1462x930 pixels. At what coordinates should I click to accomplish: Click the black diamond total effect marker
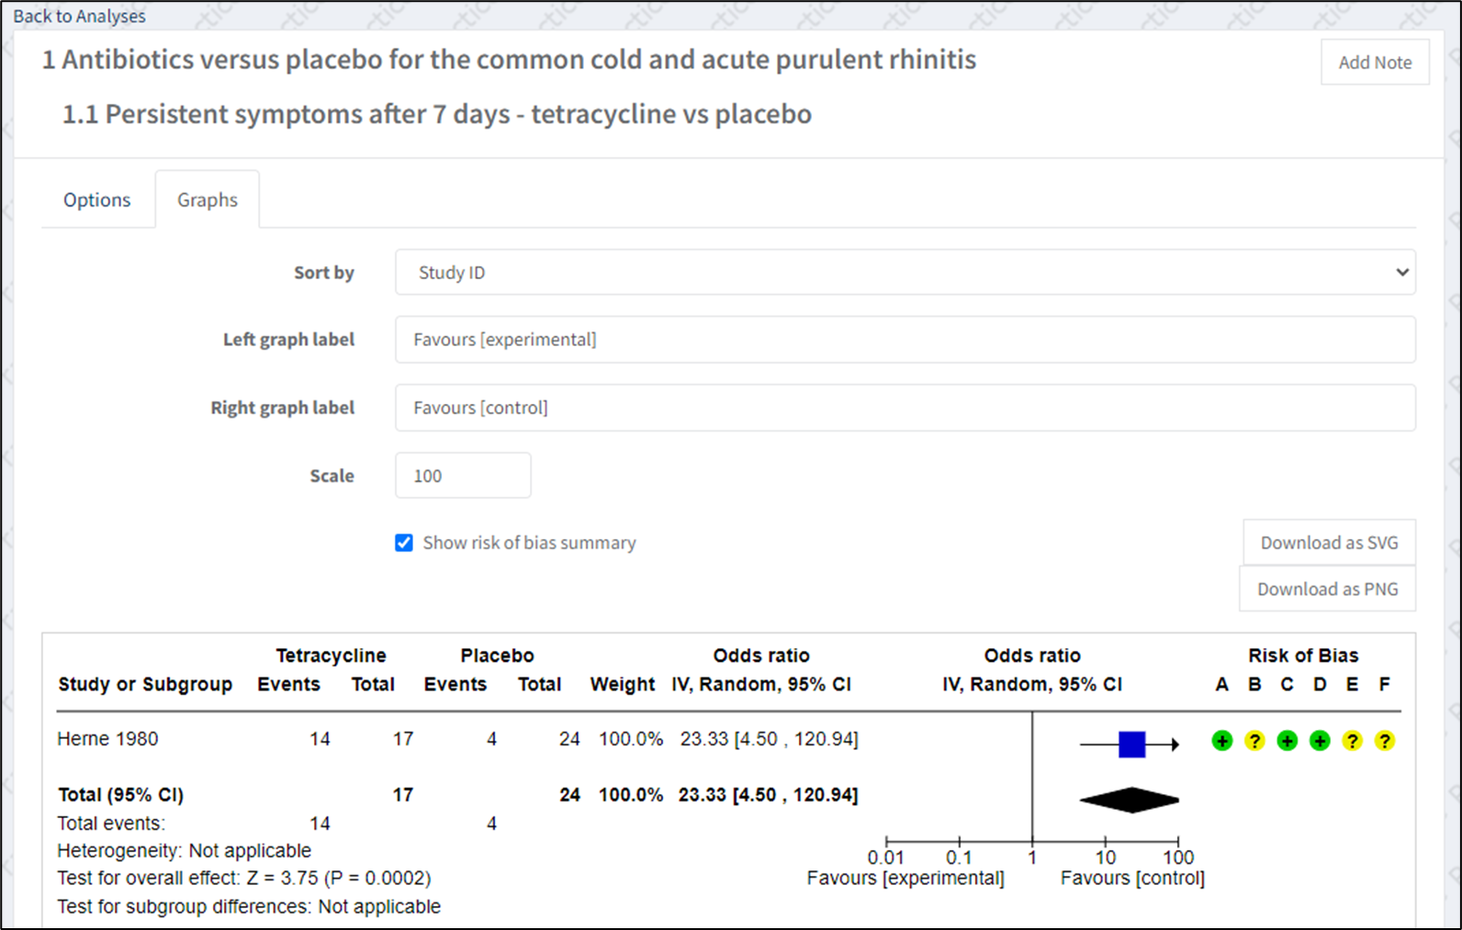[x=1130, y=801]
